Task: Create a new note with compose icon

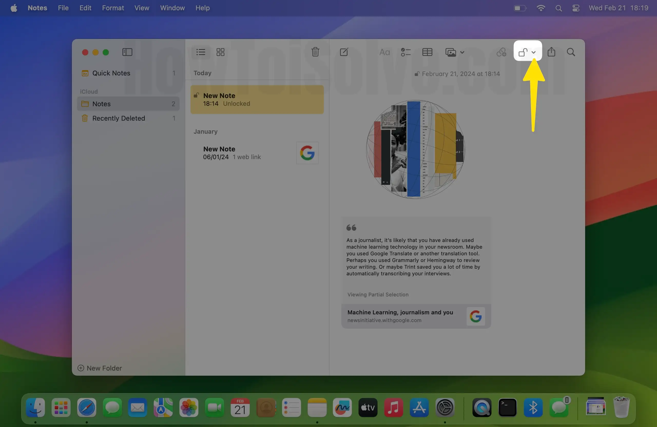Action: click(x=344, y=52)
